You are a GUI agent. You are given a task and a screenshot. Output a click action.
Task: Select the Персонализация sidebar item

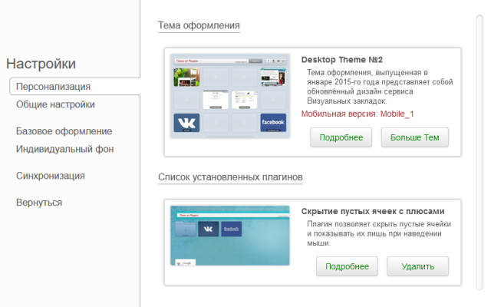53,87
